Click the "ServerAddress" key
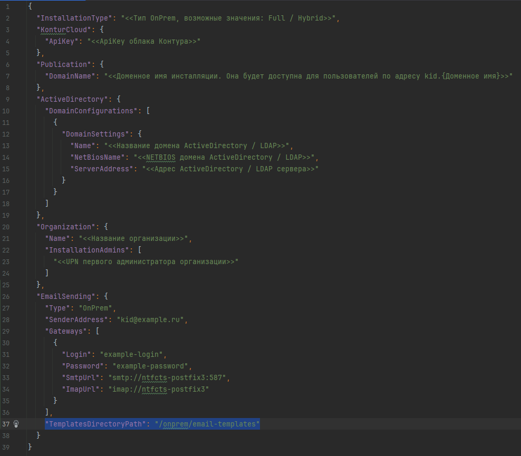Screen dimensions: 521x456 coord(102,169)
